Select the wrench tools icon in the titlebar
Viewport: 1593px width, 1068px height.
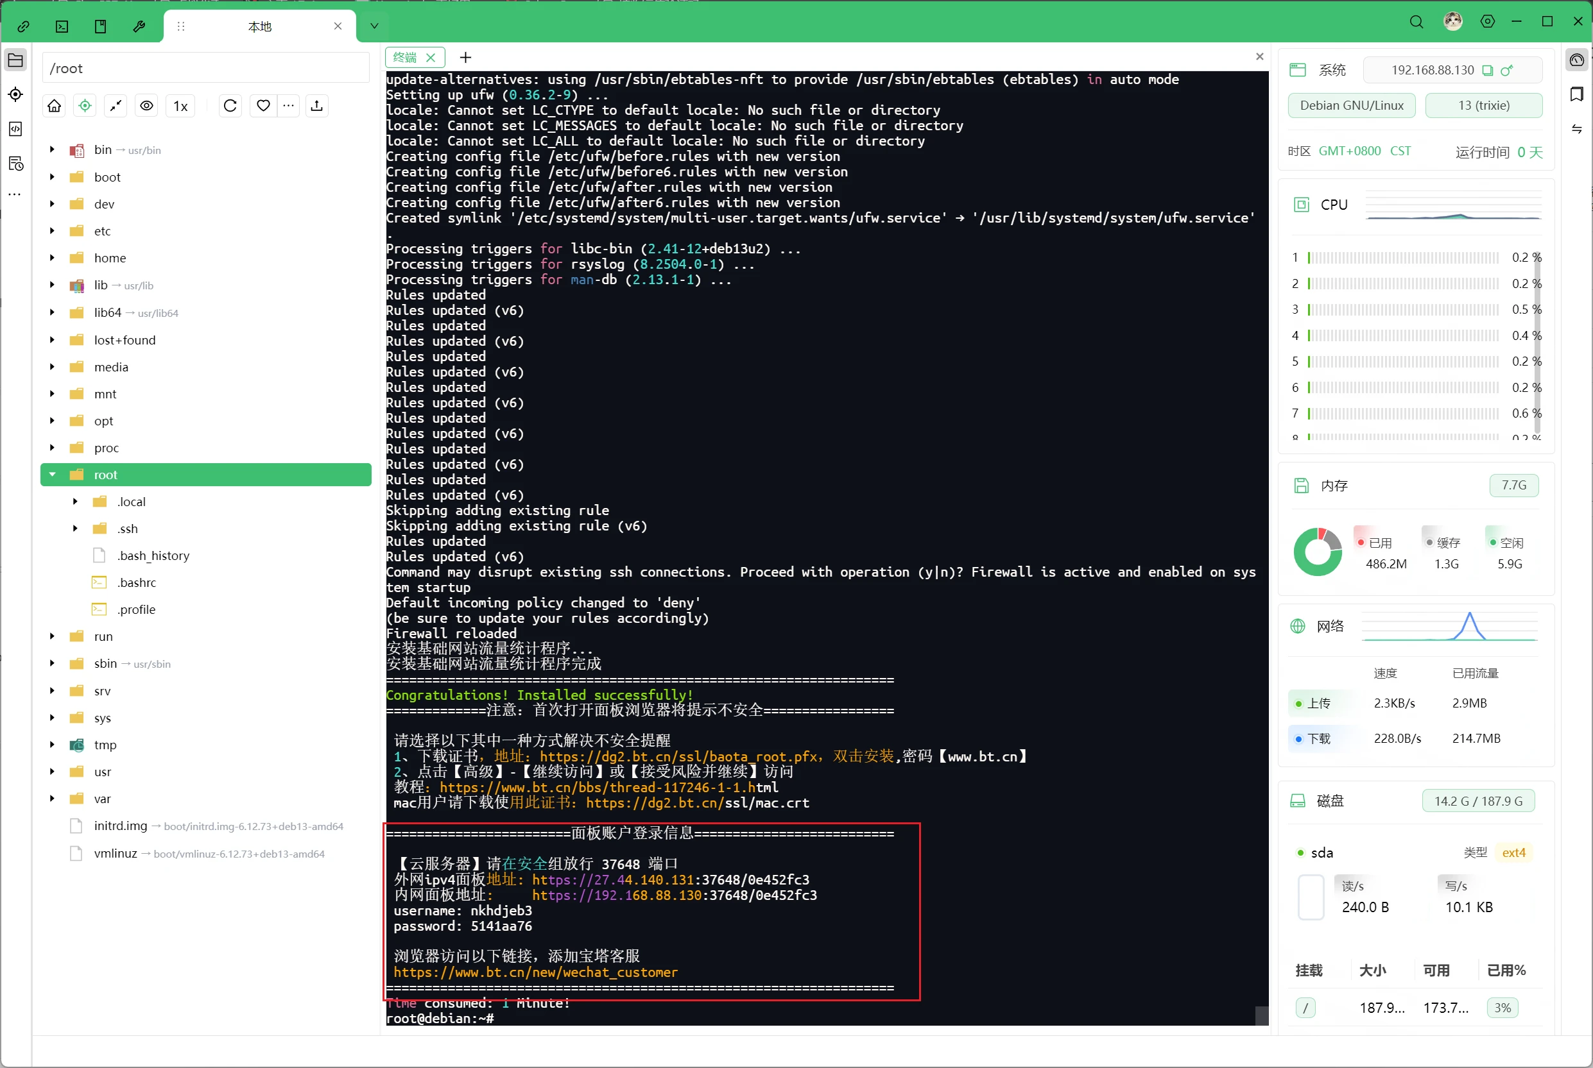[139, 26]
